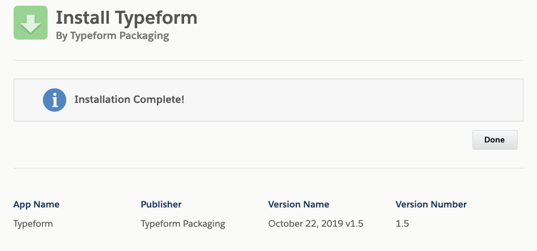Select the Typeform app name value

click(33, 224)
